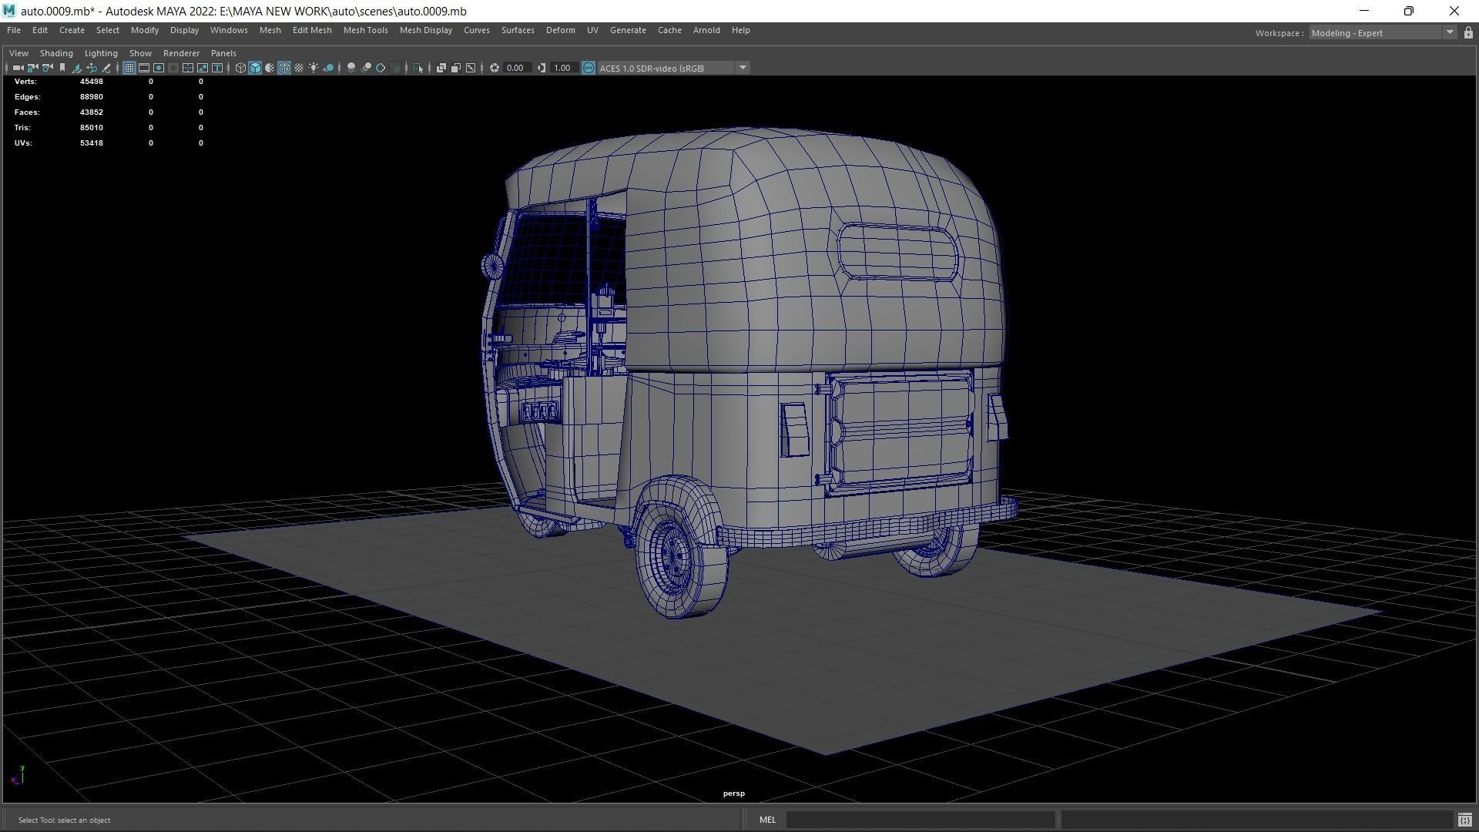Click Screen Space Ambient Occlusion icon
The height and width of the screenshot is (832, 1479).
(x=351, y=68)
